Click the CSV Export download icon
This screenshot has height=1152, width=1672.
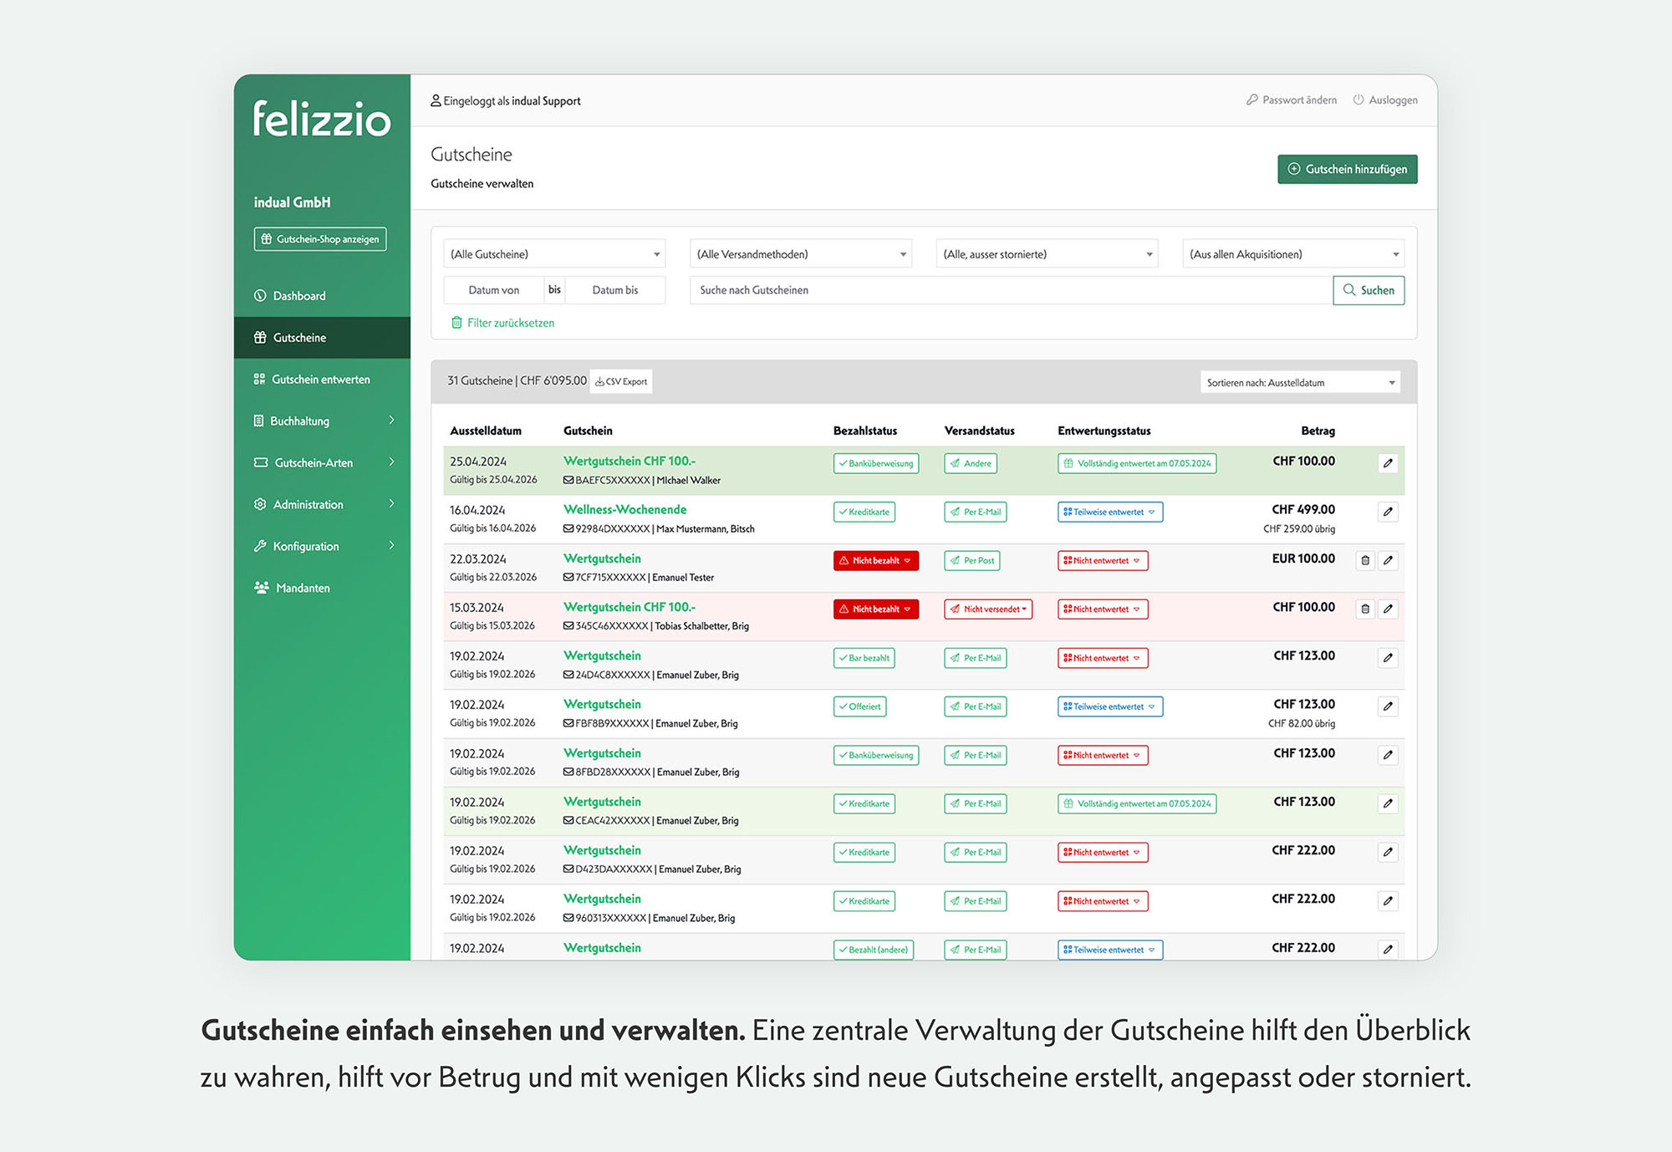pos(599,382)
